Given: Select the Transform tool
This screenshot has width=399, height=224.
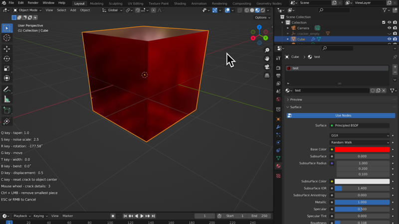Looking at the screenshot, I should click(7, 78).
